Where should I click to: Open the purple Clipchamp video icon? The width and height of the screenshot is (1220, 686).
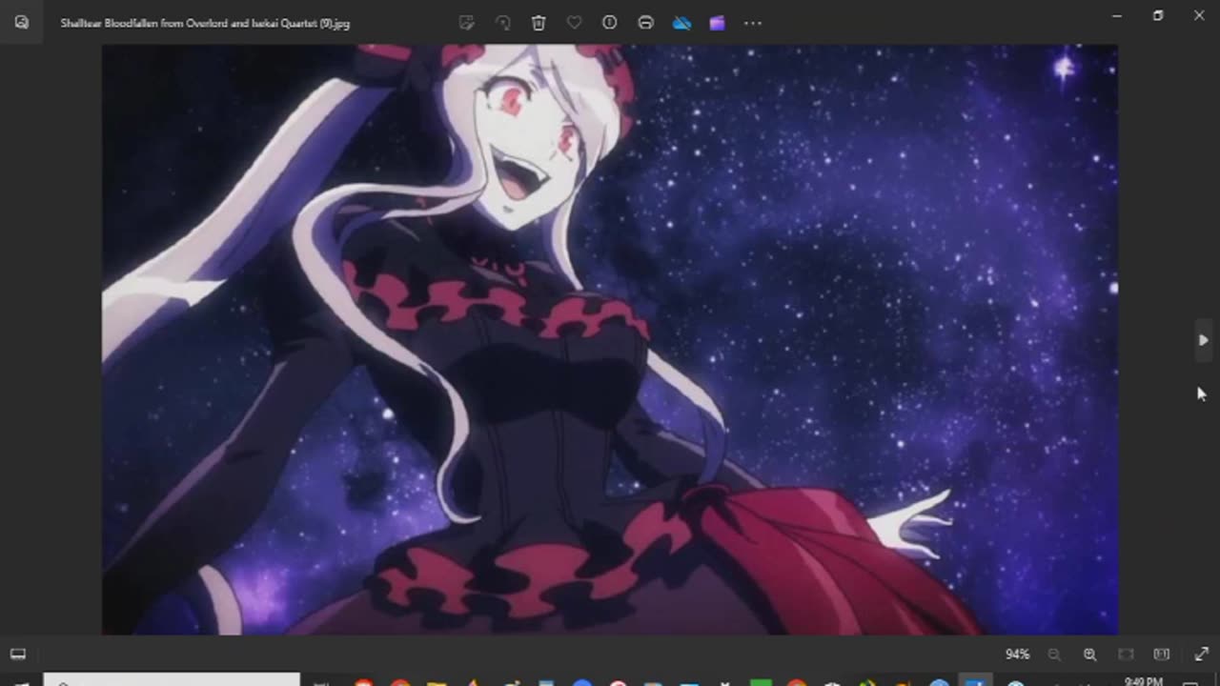(717, 23)
